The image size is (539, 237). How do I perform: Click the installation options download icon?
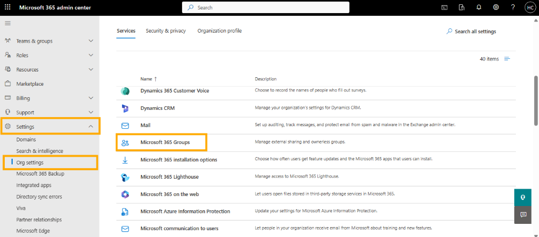tap(125, 160)
